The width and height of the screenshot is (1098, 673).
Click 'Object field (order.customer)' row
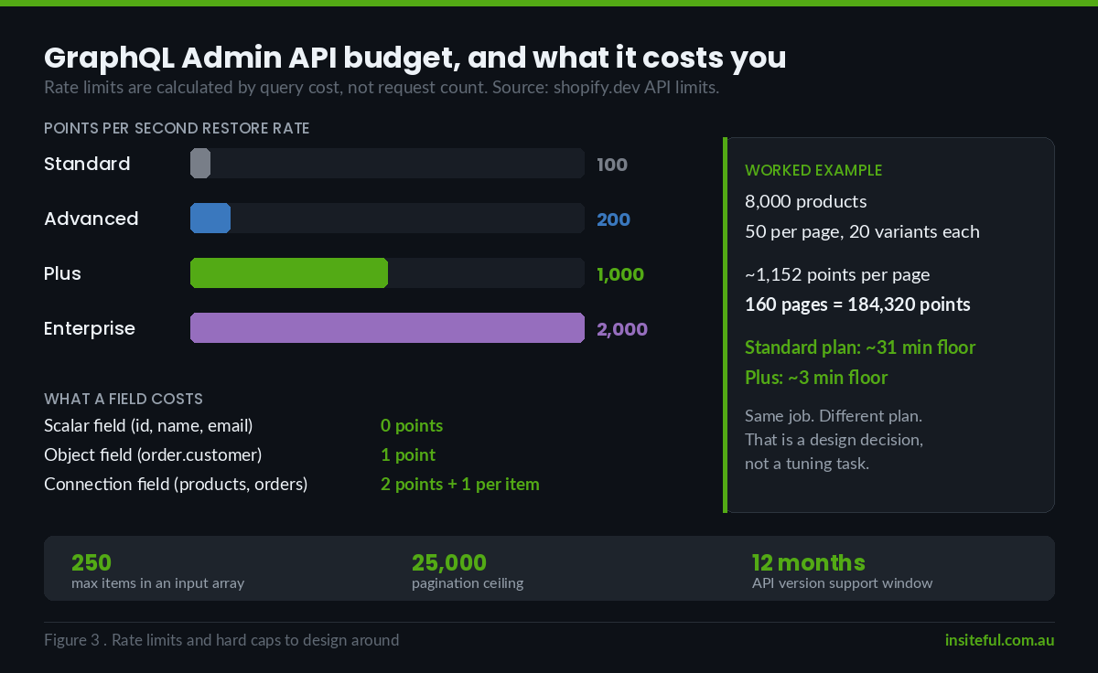[x=153, y=455]
